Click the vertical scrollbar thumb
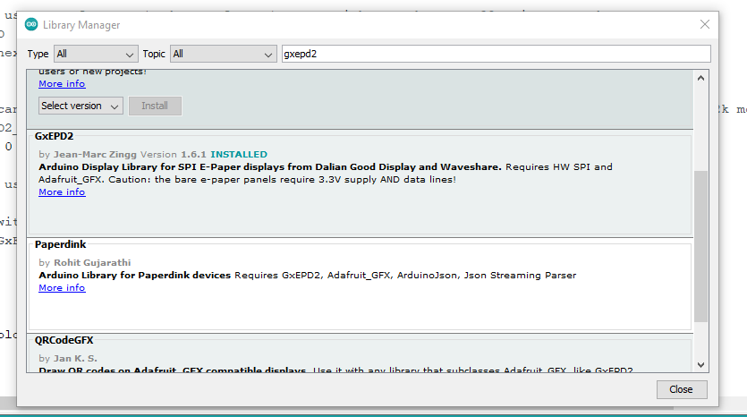 tap(700, 246)
